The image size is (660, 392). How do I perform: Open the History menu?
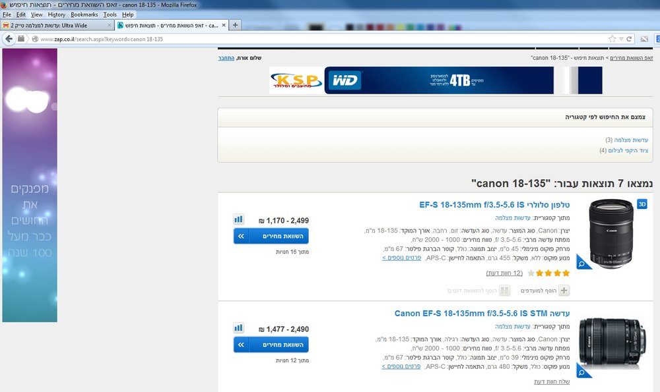pos(56,14)
